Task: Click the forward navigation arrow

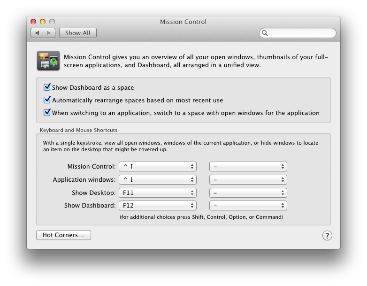Action: pyautogui.click(x=49, y=33)
